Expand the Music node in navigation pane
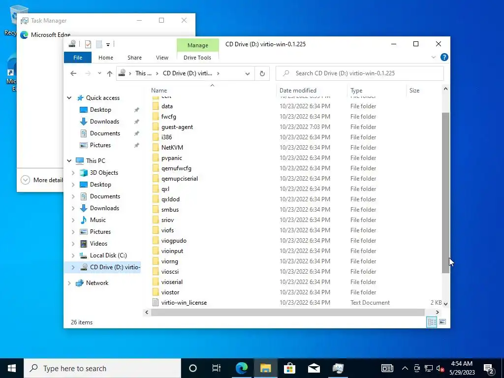504x378 pixels. [x=73, y=220]
